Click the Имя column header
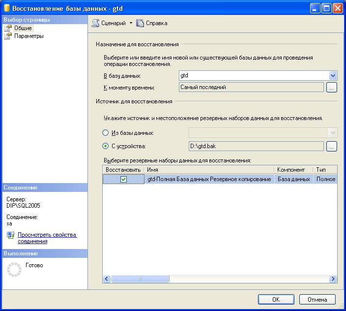 (209, 170)
